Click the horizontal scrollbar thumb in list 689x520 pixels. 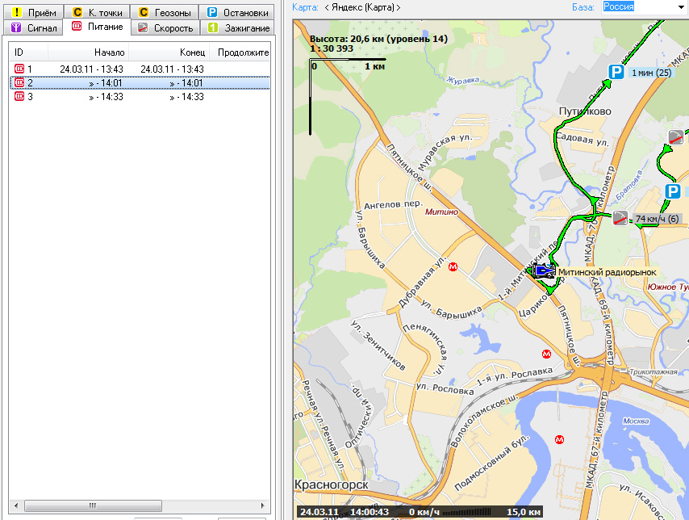pos(92,505)
